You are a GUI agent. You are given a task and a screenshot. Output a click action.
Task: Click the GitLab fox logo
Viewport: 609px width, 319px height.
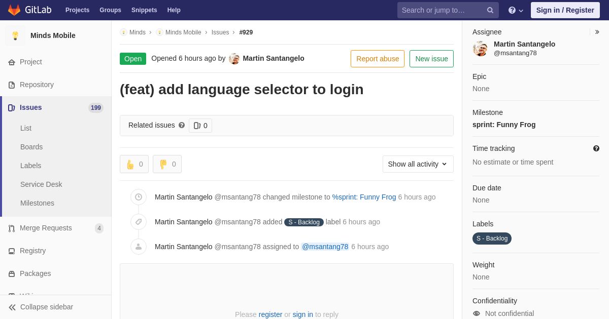[x=14, y=10]
